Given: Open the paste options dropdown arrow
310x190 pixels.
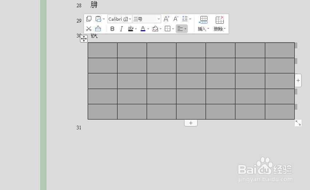Looking at the screenshot, I should (104, 19).
